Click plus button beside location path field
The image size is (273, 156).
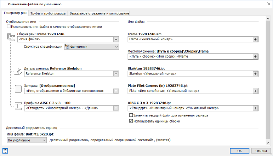(x=255, y=56)
